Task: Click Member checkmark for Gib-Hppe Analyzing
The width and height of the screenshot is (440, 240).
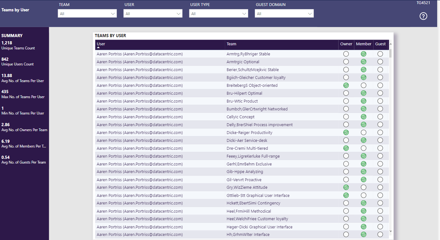Action: coord(363,171)
